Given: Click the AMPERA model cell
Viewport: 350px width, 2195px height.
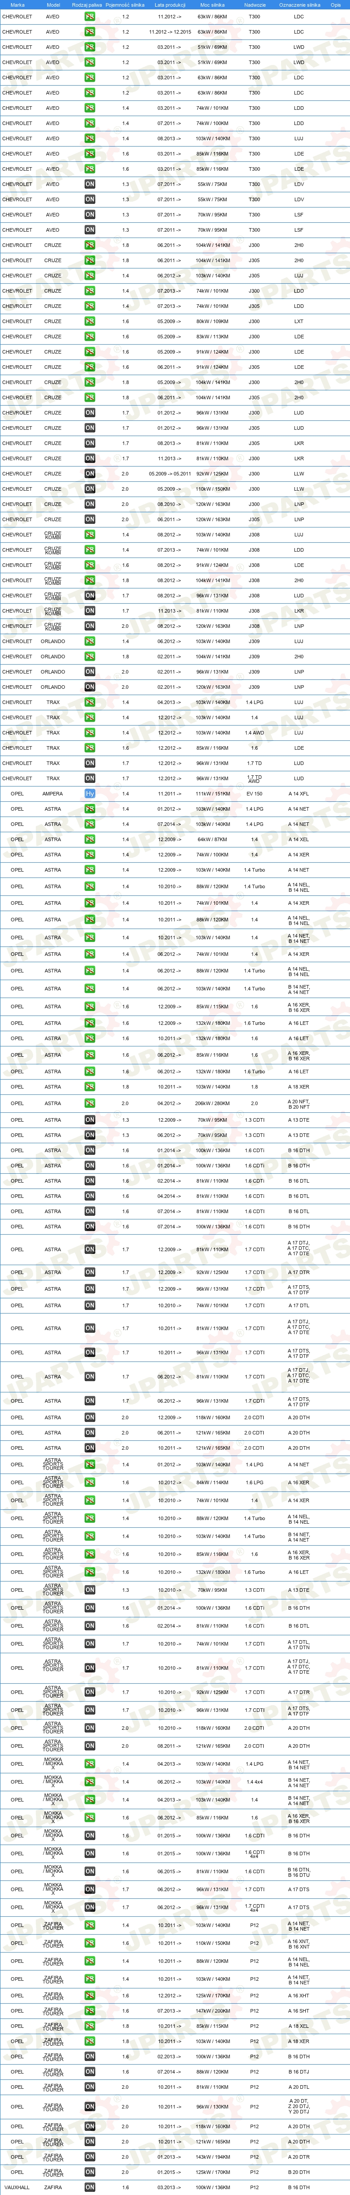Looking at the screenshot, I should (53, 793).
